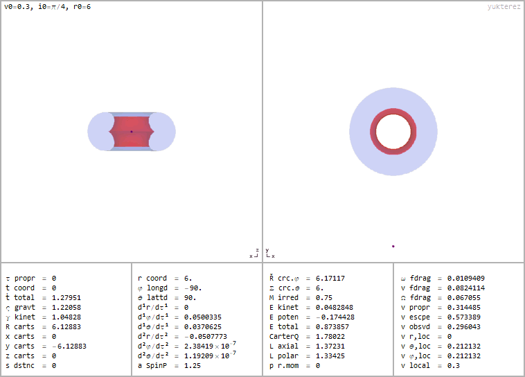Select the E total value 0.873857
Image resolution: width=525 pixels, height=377 pixels.
[332, 326]
